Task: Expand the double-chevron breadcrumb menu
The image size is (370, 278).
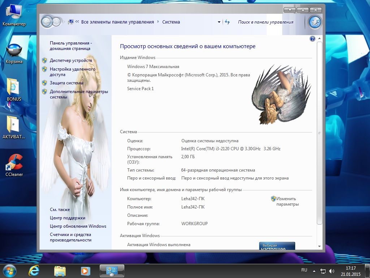Action: (x=77, y=22)
